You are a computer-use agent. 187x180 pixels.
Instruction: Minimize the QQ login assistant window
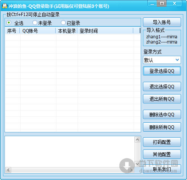(152, 4)
